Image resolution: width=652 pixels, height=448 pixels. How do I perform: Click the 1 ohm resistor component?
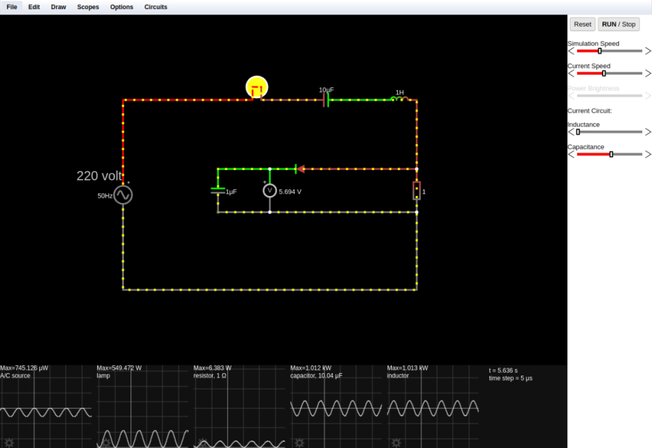coord(417,190)
